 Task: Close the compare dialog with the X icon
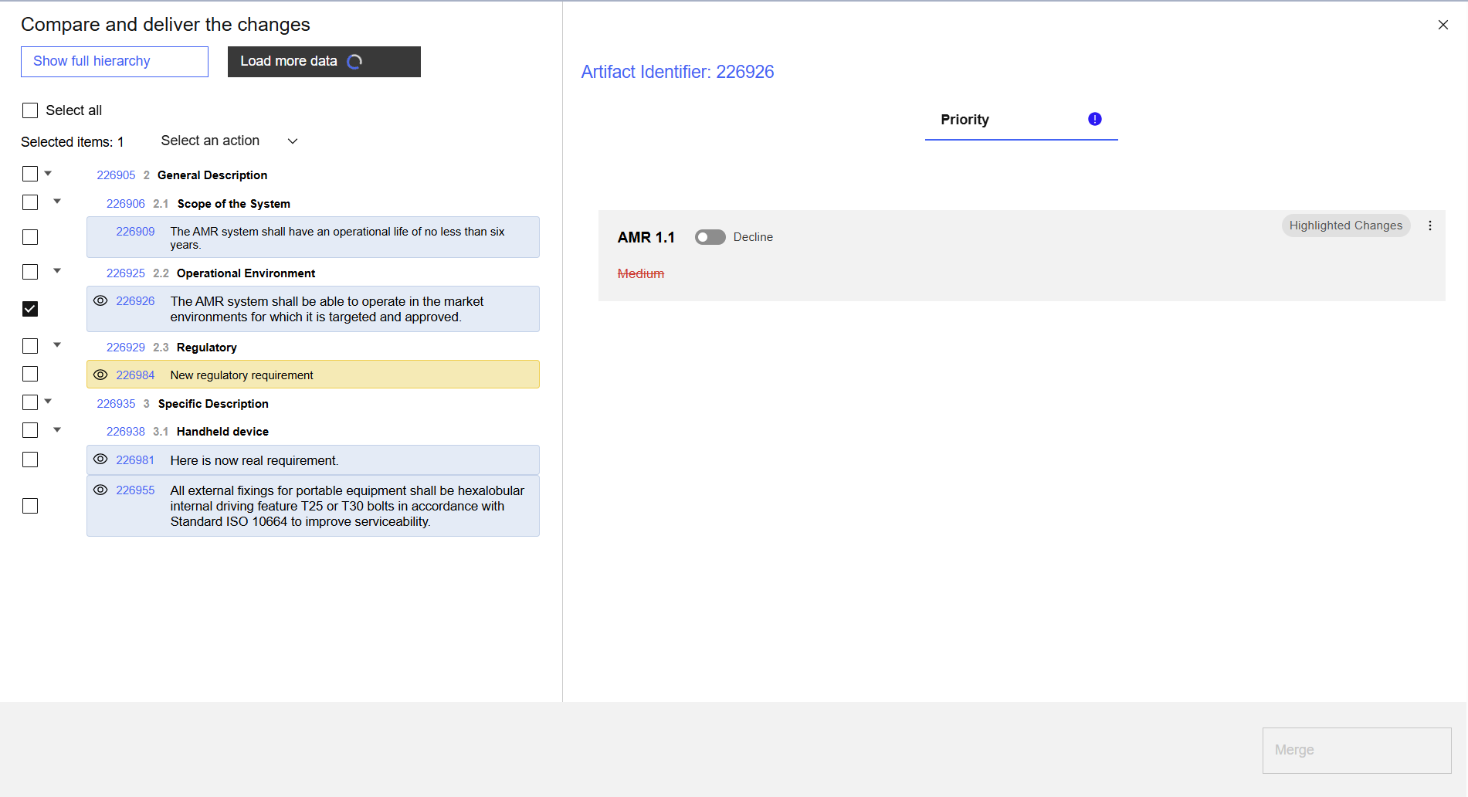[1443, 25]
